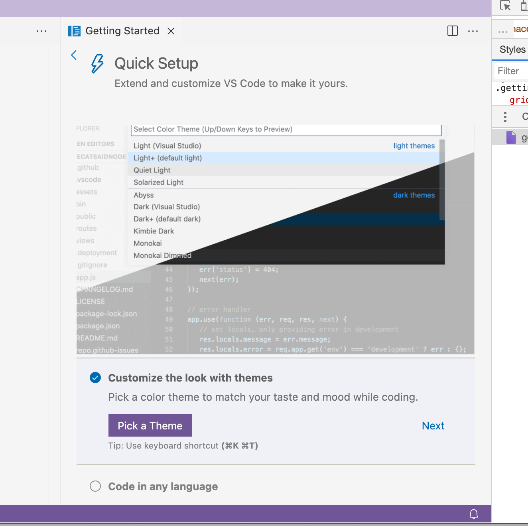Toggle the vertical three-dot menu in DevTools
This screenshot has width=528, height=526.
[x=504, y=117]
